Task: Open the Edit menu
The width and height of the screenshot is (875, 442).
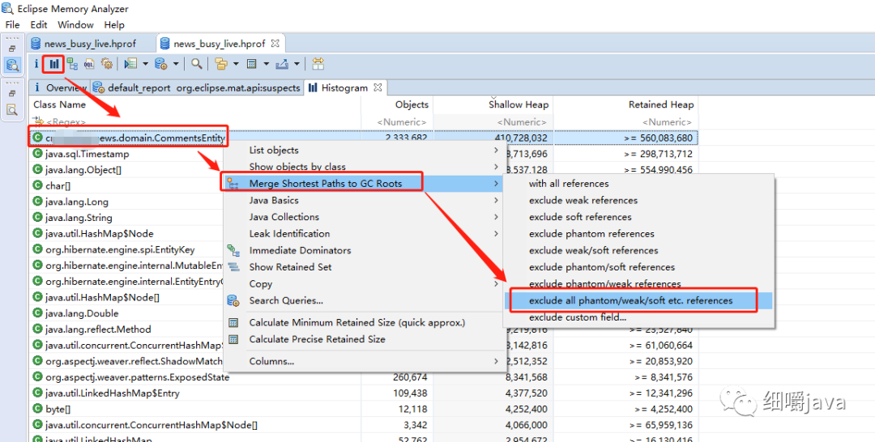Action: coord(39,24)
